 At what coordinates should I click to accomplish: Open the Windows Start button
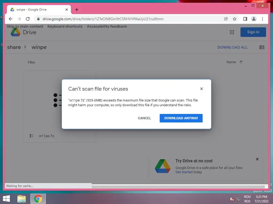6,199
